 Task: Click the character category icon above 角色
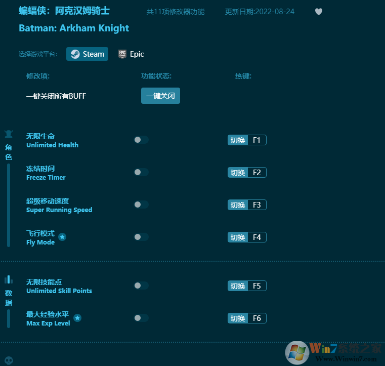9,134
